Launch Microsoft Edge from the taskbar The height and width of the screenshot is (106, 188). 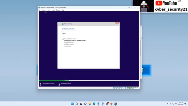pos(94,104)
